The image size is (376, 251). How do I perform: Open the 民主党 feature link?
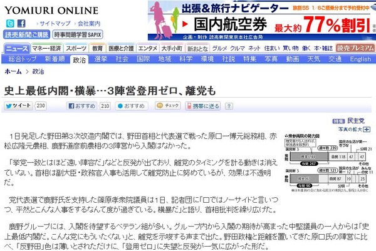click(356, 121)
